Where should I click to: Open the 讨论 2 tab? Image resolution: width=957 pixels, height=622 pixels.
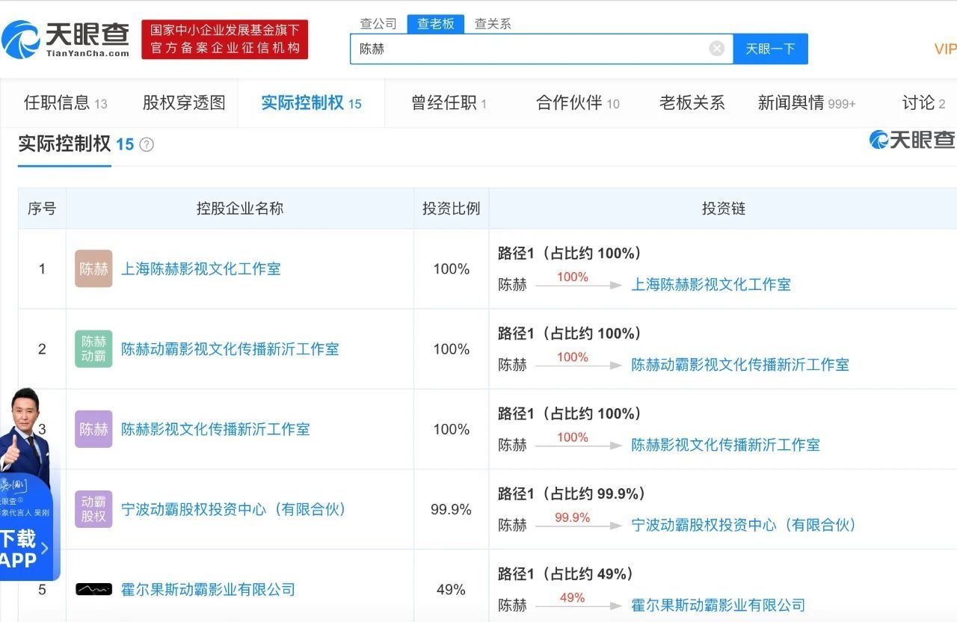tap(924, 103)
